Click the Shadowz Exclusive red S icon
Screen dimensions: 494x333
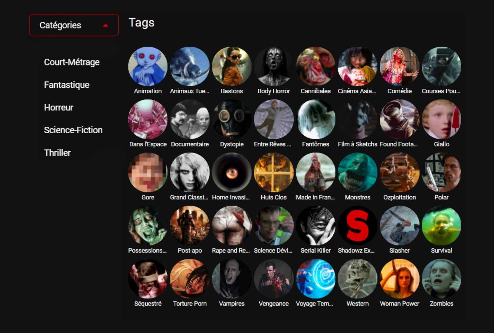tap(357, 226)
